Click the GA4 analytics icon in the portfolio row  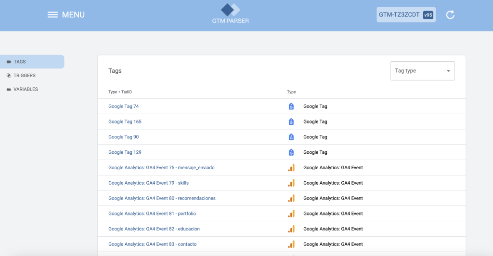(x=291, y=214)
